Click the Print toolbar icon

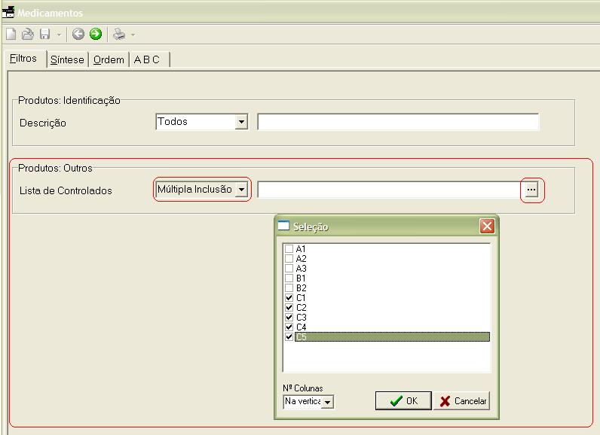coord(119,35)
